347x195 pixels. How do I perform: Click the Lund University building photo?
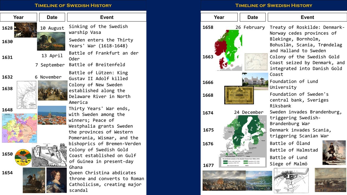255,81
